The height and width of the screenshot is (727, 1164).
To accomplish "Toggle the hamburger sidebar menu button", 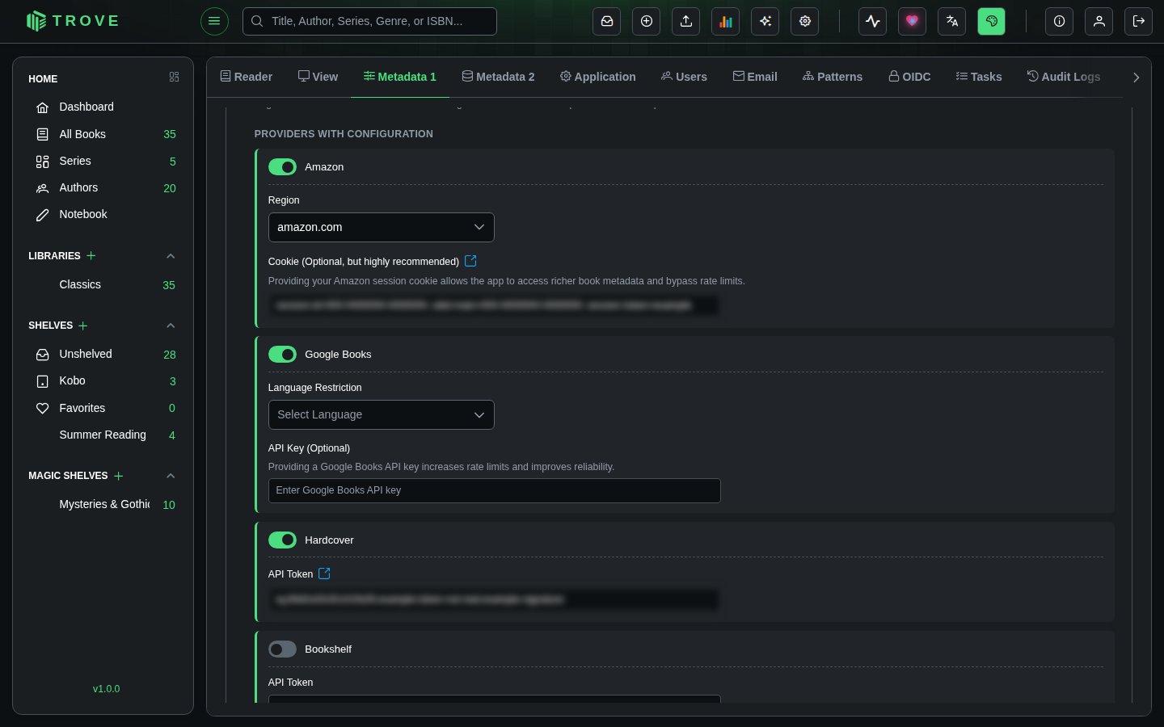I will (x=214, y=22).
